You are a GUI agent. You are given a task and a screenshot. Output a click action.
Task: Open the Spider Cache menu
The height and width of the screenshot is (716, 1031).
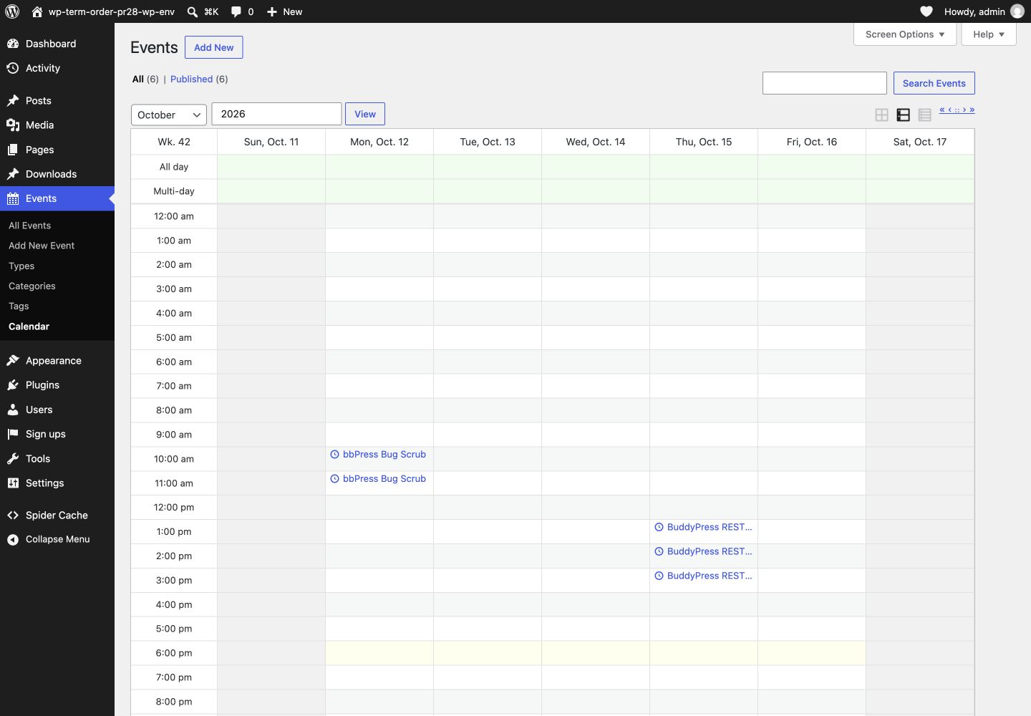[x=57, y=515]
